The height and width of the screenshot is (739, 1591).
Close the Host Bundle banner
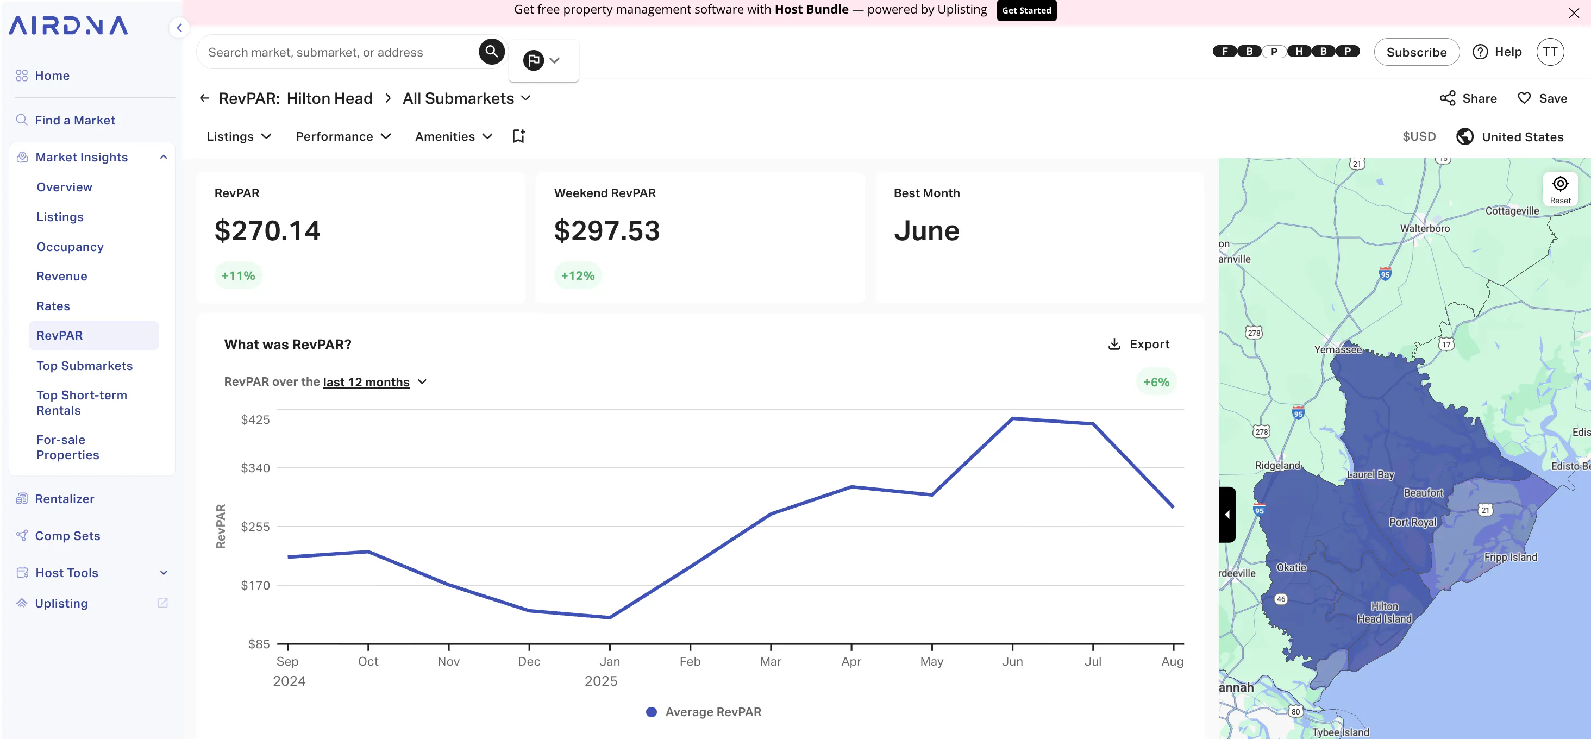click(x=1573, y=13)
